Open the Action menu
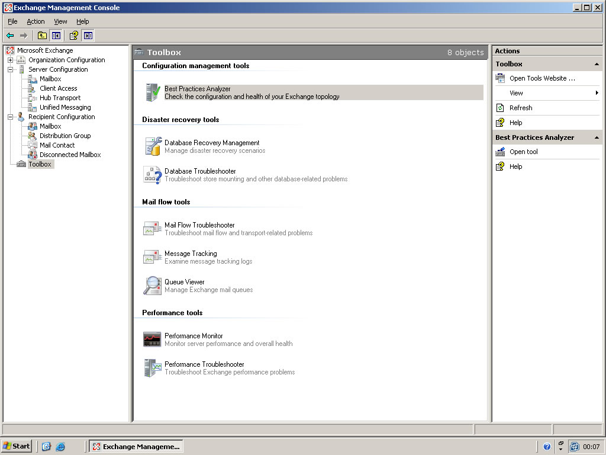606x455 pixels. tap(36, 21)
